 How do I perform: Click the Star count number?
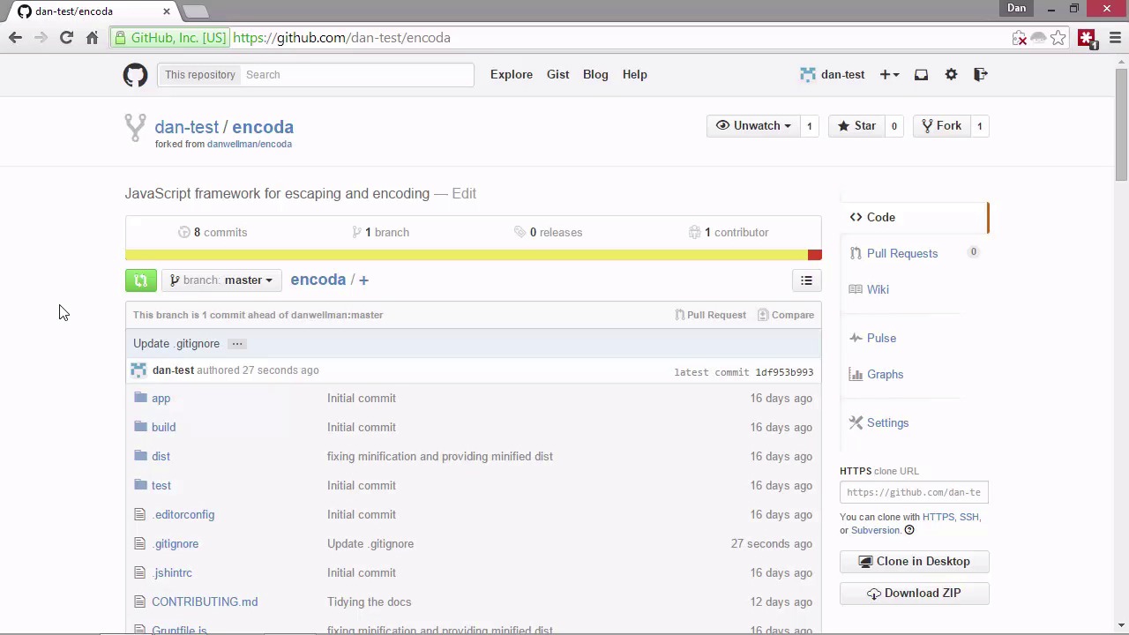pos(893,126)
